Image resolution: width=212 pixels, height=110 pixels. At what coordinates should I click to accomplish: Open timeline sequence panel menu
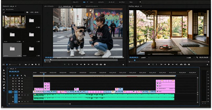pyautogui.click(x=15, y=69)
